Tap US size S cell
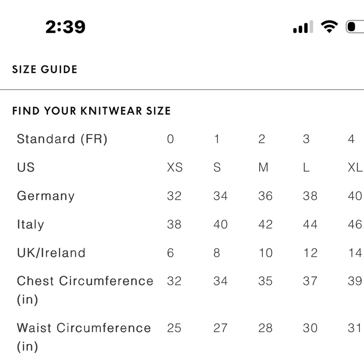The height and width of the screenshot is (364, 364). click(x=217, y=167)
